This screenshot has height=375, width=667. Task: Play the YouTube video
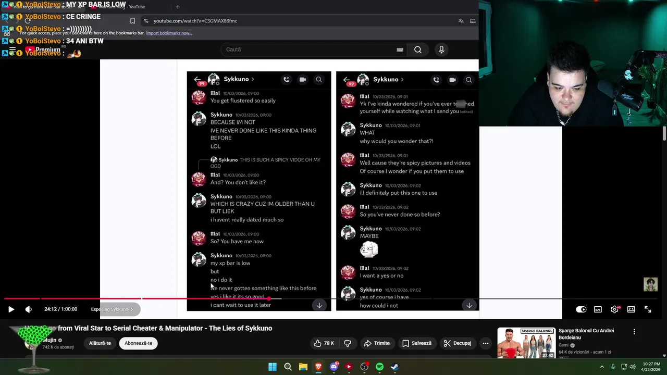click(x=11, y=309)
